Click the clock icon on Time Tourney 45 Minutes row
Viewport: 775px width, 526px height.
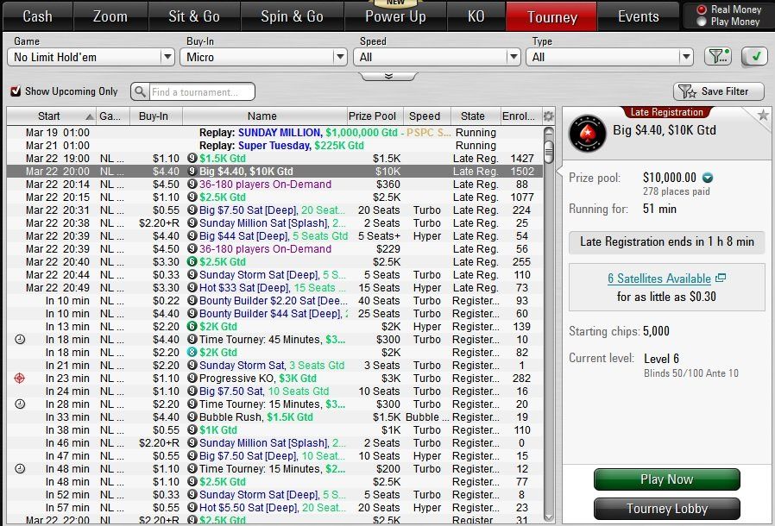click(20, 339)
